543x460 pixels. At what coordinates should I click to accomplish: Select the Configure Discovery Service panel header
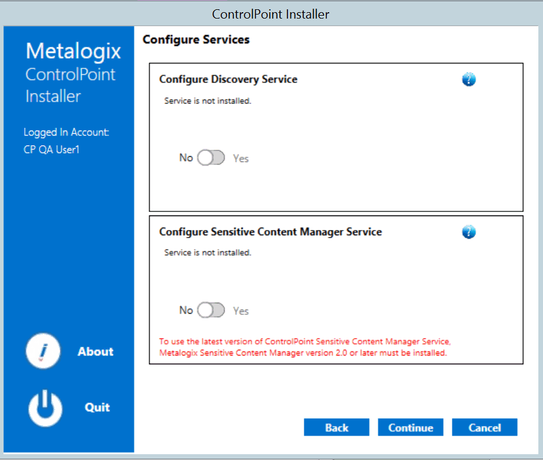click(227, 79)
